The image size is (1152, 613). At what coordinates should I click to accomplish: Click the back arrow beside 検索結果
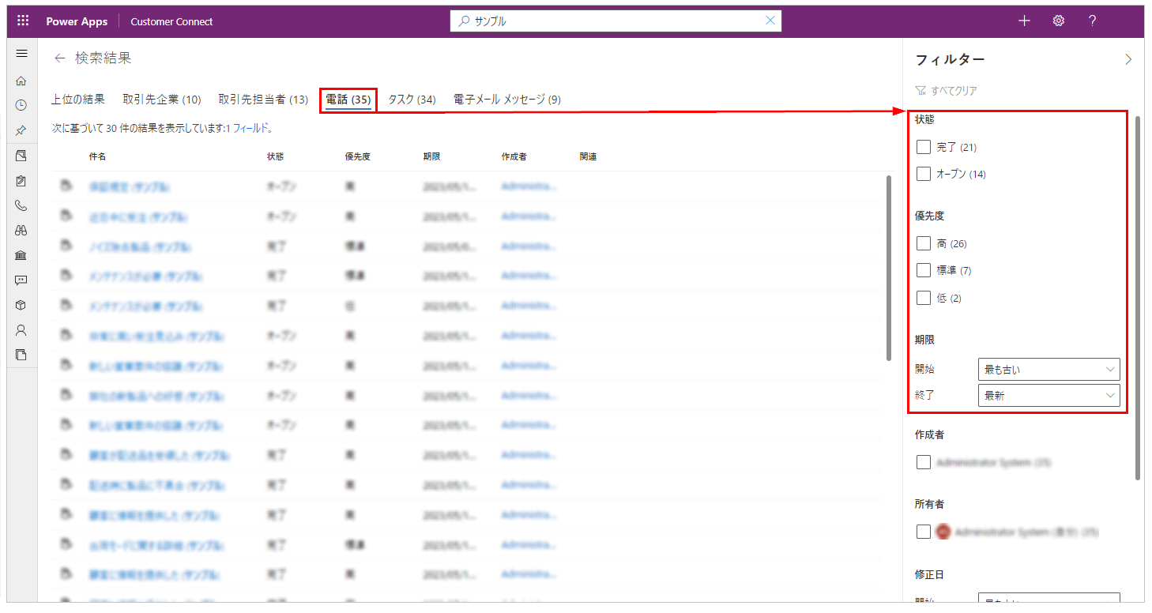tap(59, 58)
